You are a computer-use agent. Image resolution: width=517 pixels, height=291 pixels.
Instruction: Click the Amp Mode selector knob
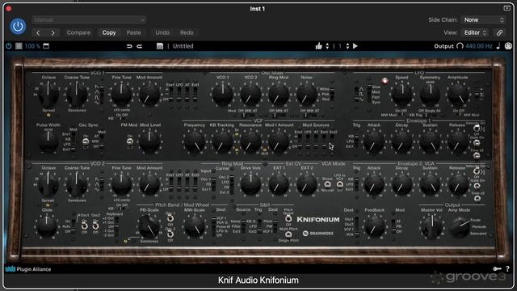coord(460,227)
